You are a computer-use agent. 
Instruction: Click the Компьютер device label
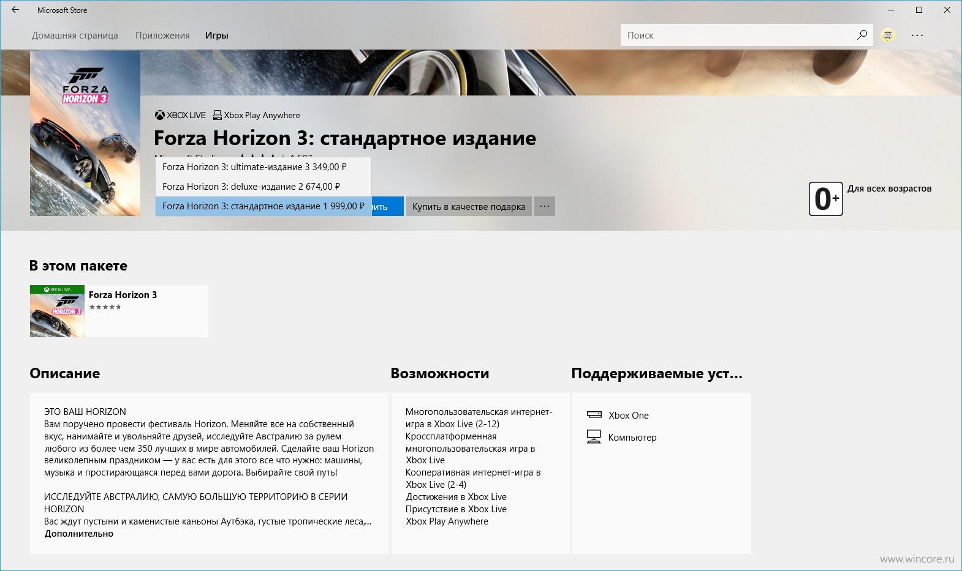click(x=632, y=438)
